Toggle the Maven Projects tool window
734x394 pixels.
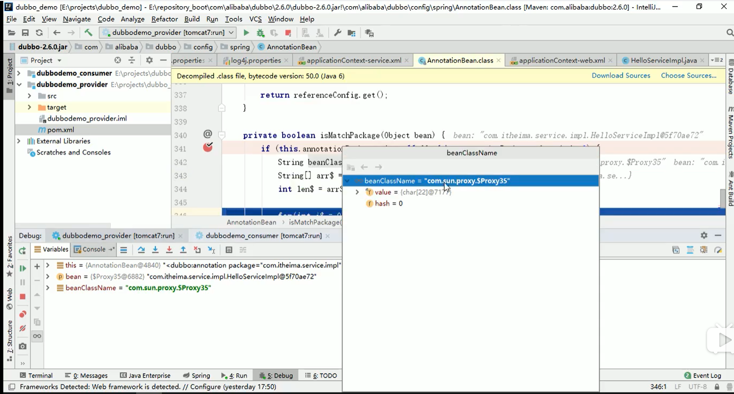[730, 132]
